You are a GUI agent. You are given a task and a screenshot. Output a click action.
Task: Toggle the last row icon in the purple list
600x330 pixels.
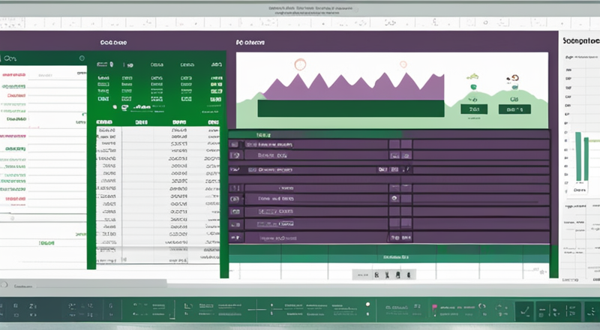[x=235, y=238]
